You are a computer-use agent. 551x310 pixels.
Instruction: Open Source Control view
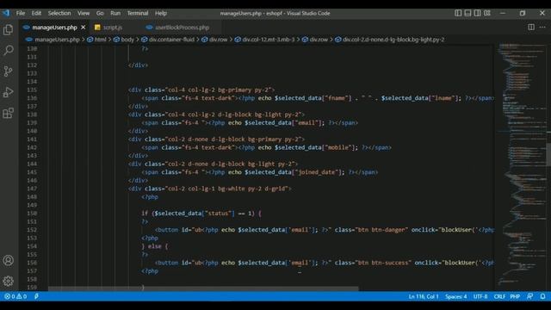pyautogui.click(x=8, y=71)
